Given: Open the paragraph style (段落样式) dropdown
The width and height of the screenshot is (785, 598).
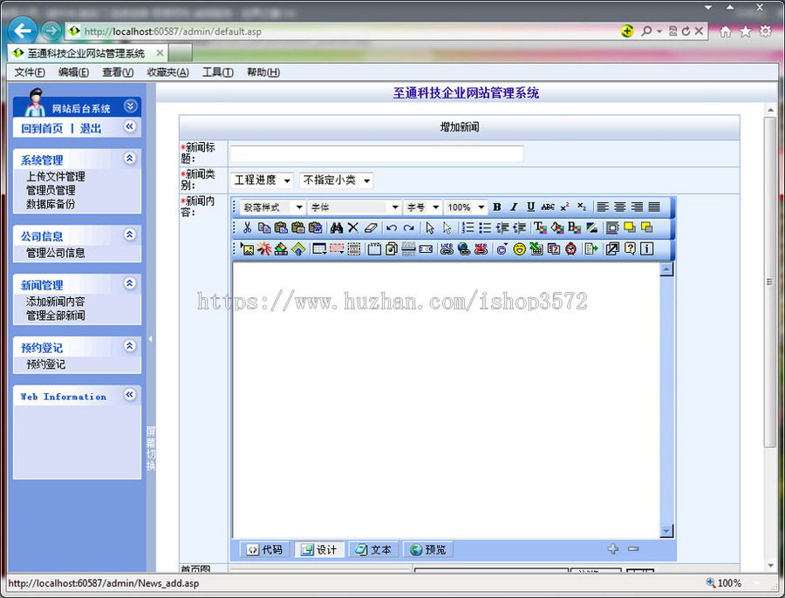Looking at the screenshot, I should click(273, 207).
